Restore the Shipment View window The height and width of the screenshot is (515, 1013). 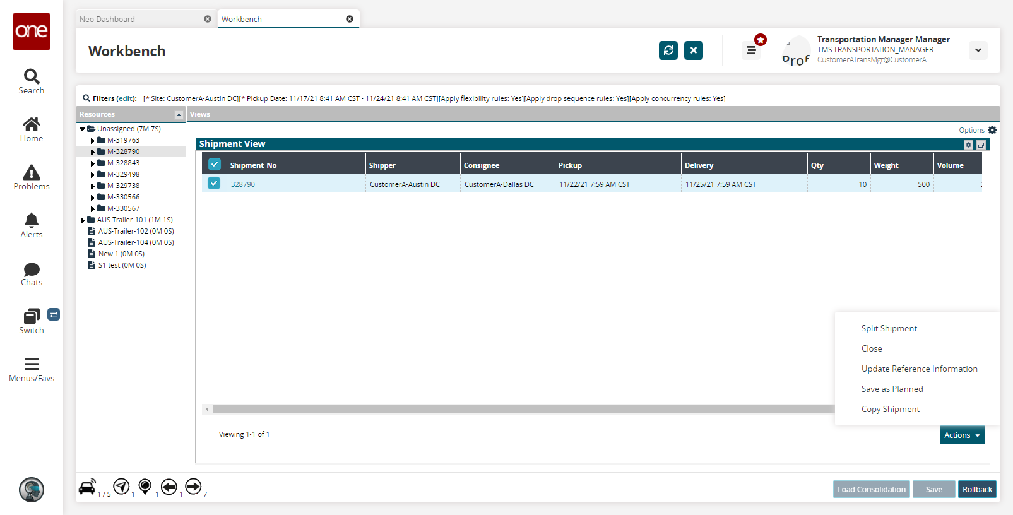981,145
